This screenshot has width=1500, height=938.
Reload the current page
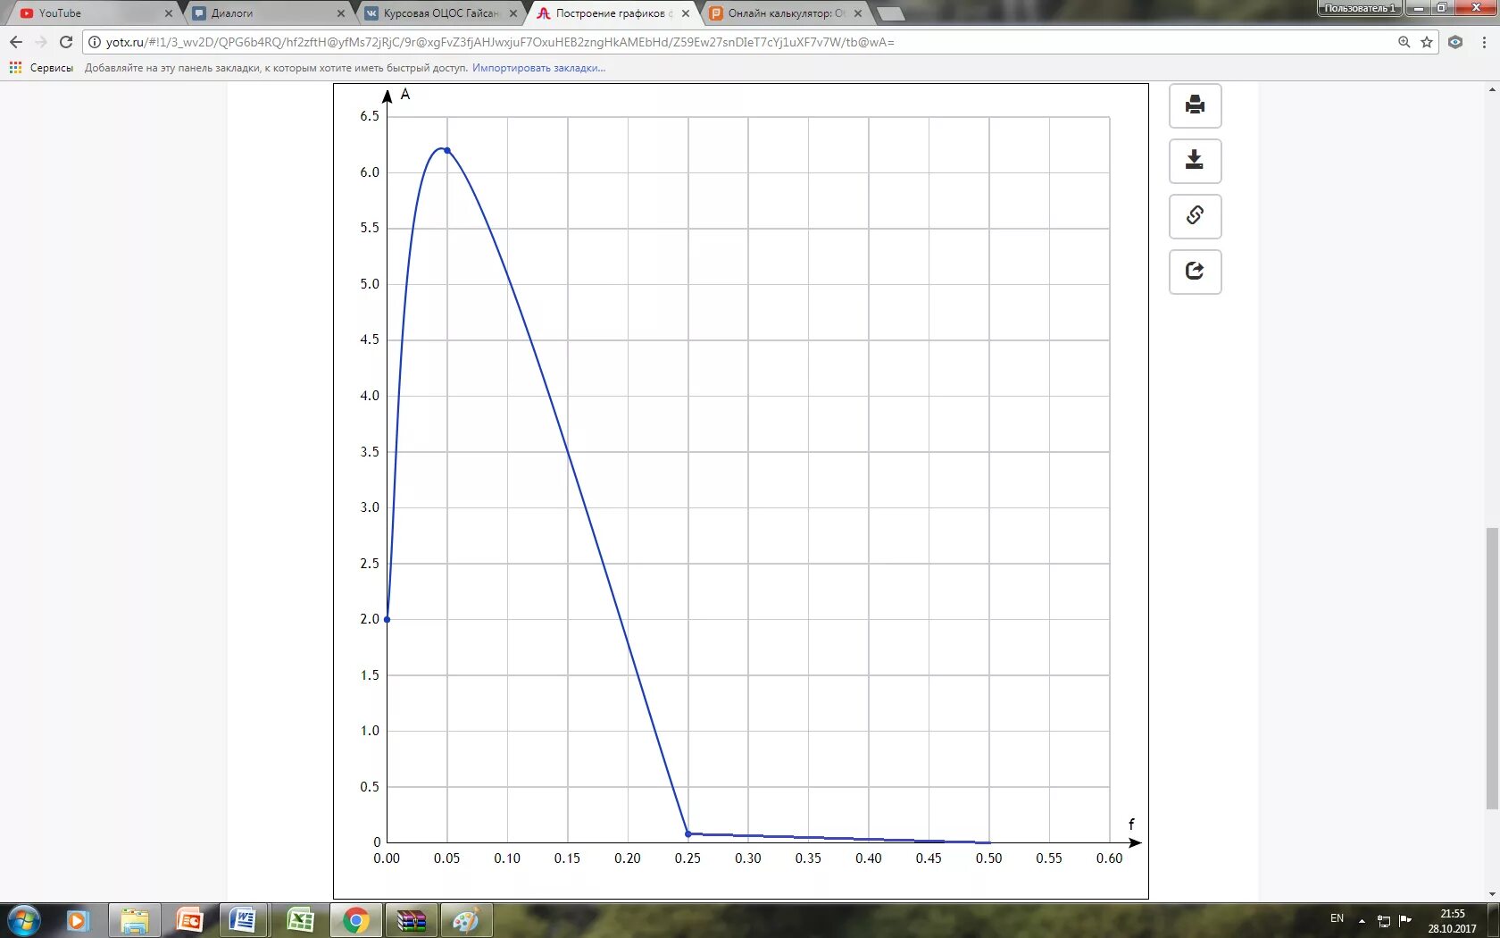click(66, 42)
